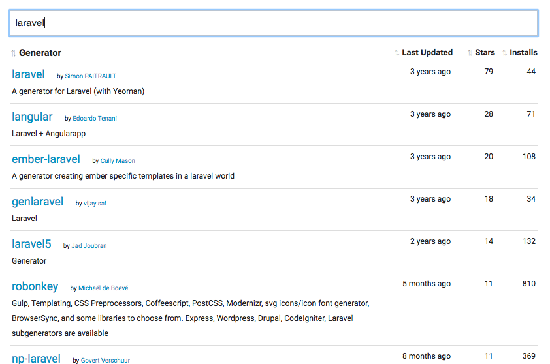The height and width of the screenshot is (364, 550).
Task: Click the star count 28
Action: [x=489, y=114]
